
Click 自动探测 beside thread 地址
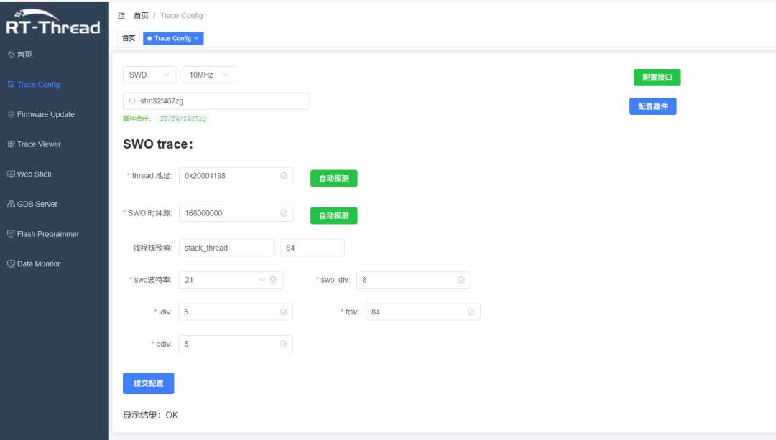point(334,179)
